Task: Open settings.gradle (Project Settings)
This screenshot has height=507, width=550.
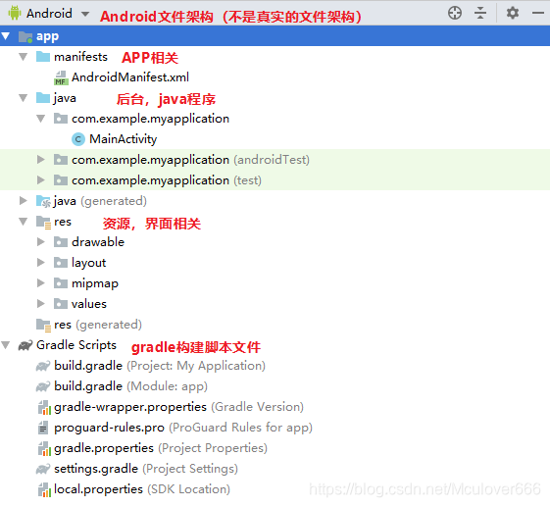Action: pos(146,469)
